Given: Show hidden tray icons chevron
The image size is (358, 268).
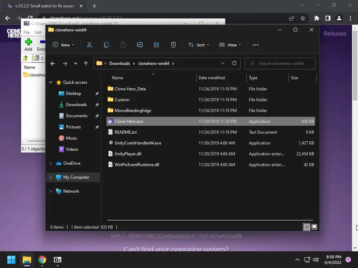Looking at the screenshot, I should point(298,260).
